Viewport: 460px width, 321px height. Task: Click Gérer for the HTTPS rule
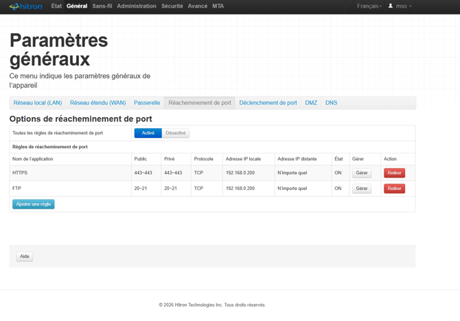click(362, 173)
